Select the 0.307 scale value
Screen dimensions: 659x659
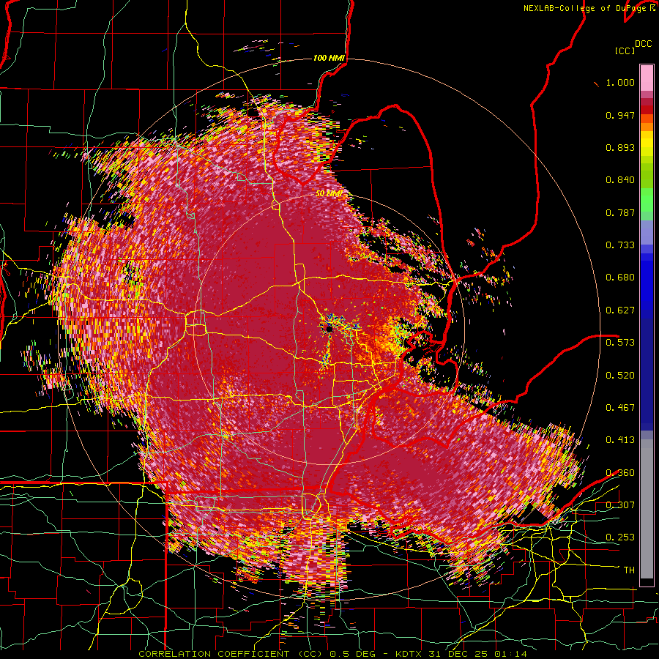[620, 505]
